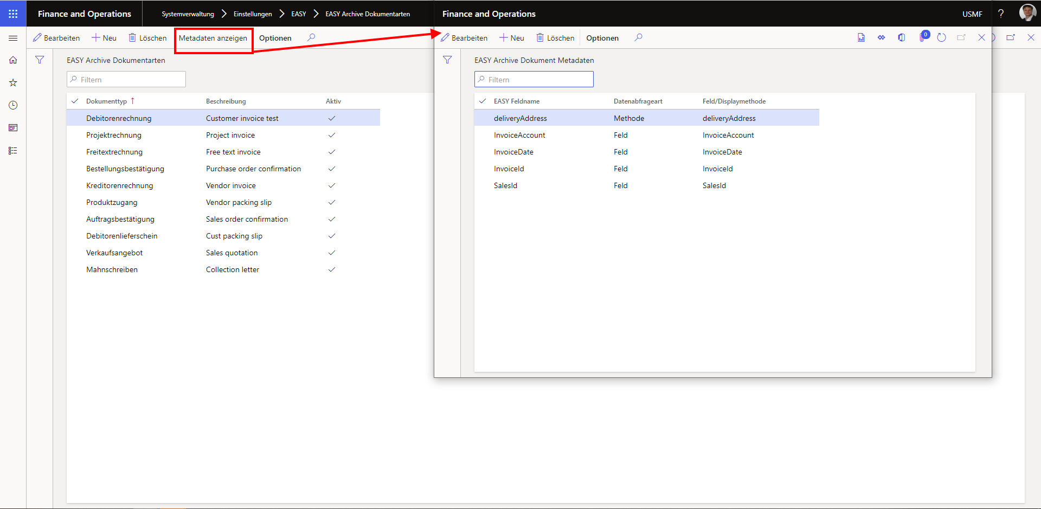Open the help question mark
The image size is (1041, 509).
click(1001, 14)
